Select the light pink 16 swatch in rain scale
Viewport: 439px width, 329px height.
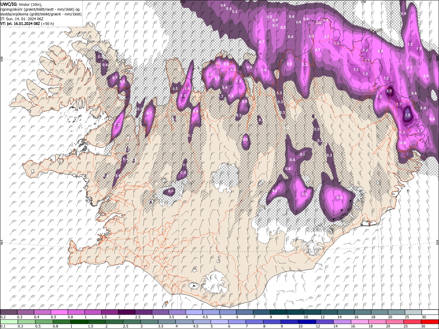pos(359,322)
